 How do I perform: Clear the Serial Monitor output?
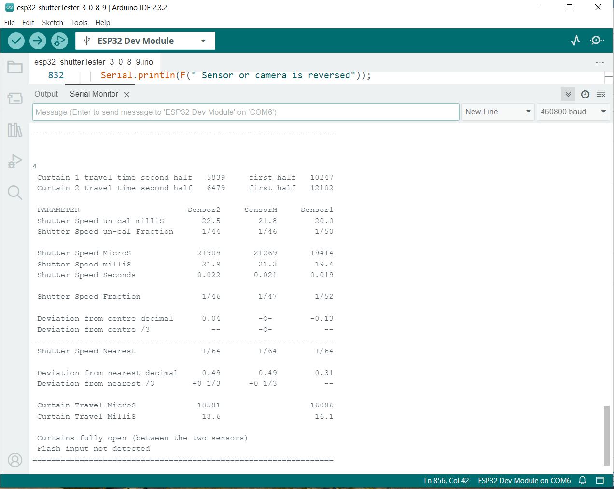click(601, 94)
